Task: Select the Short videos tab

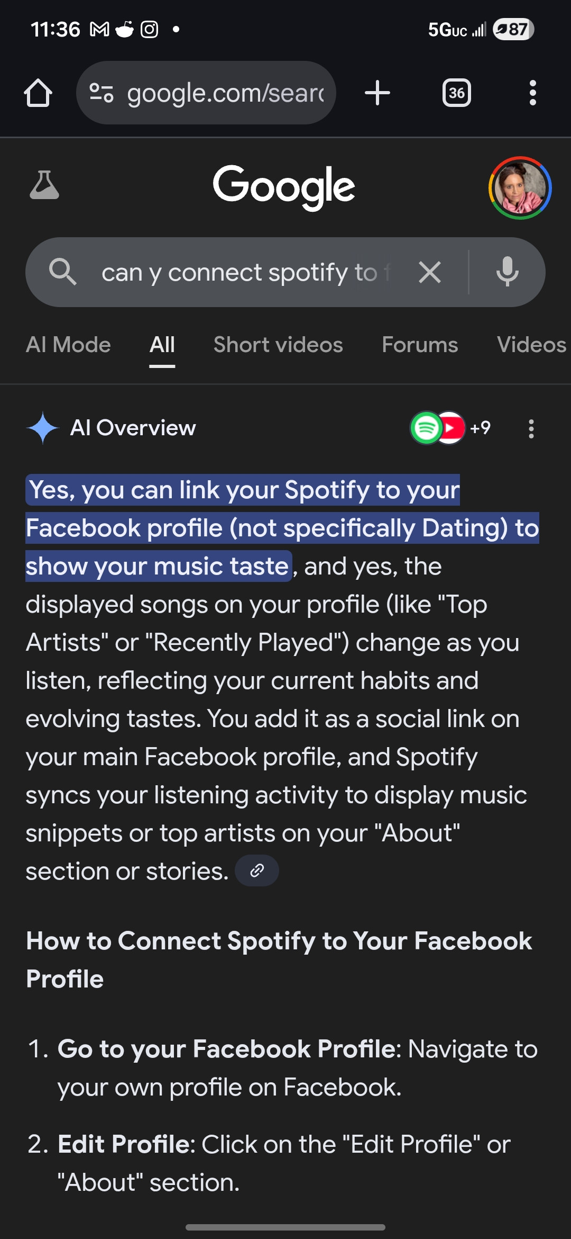Action: 278,345
